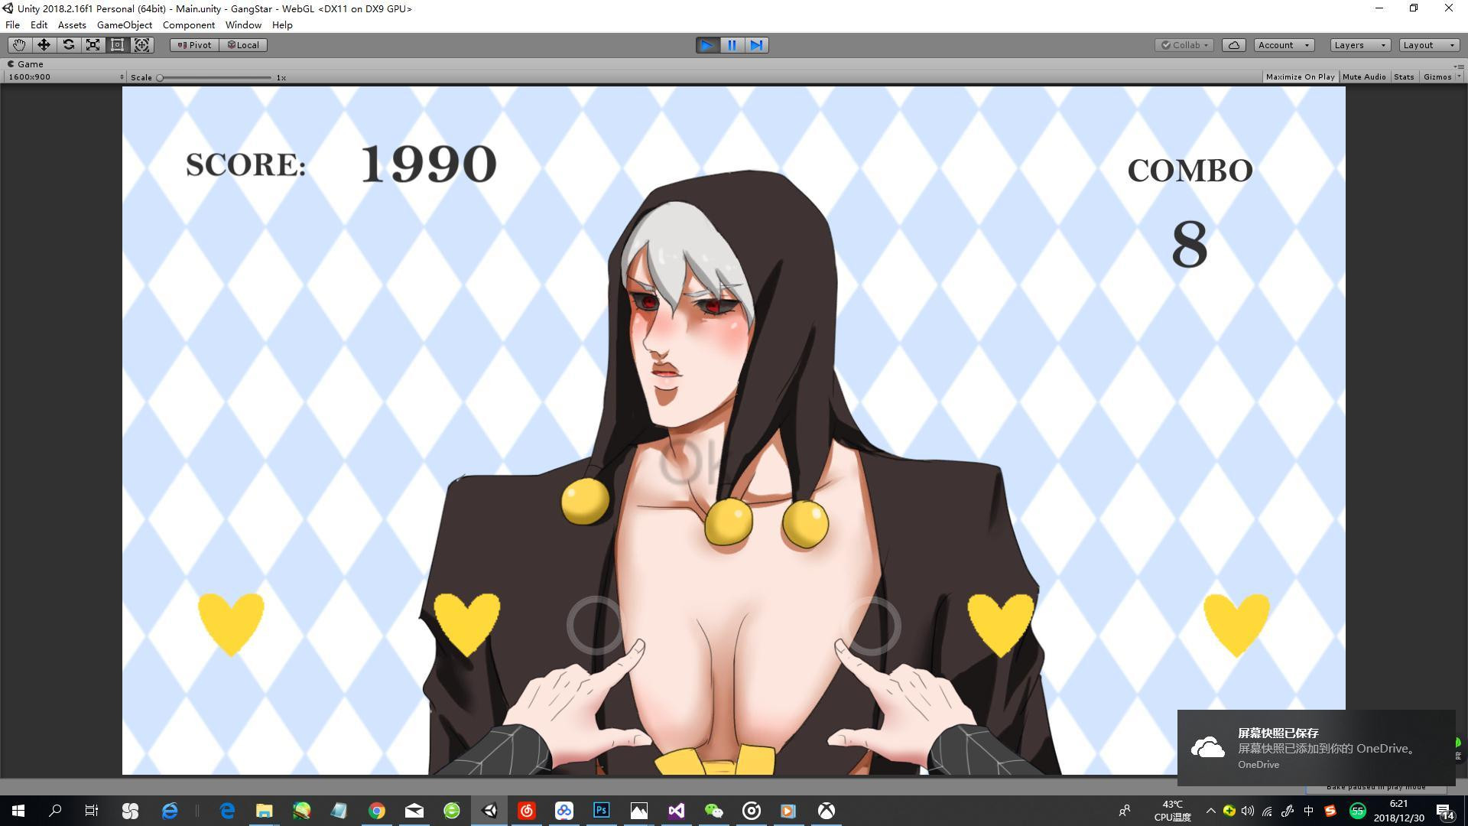Open the File menu
This screenshot has width=1468, height=826.
[13, 25]
